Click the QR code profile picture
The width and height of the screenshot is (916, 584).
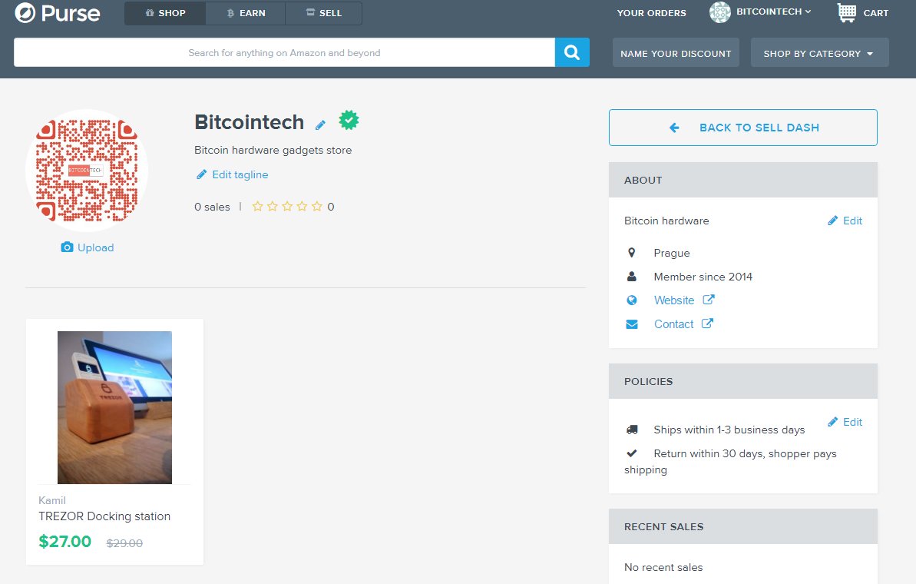87,171
